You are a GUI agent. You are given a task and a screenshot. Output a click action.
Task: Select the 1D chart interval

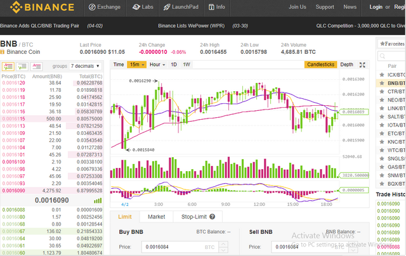click(174, 65)
